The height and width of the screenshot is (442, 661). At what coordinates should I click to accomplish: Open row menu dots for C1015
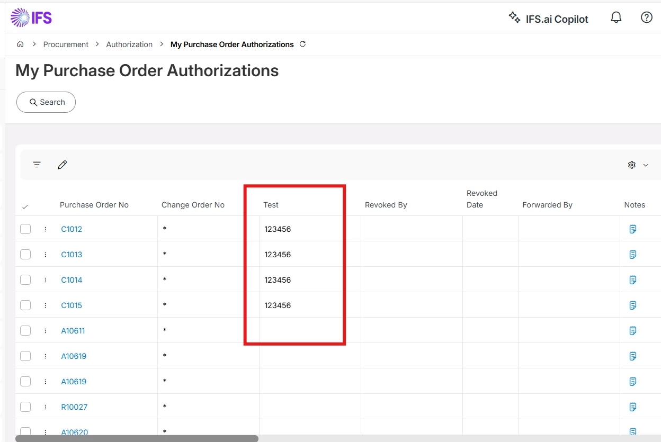pos(46,305)
